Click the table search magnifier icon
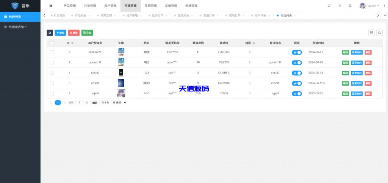Viewport: 388px width, 183px height. coord(379,33)
